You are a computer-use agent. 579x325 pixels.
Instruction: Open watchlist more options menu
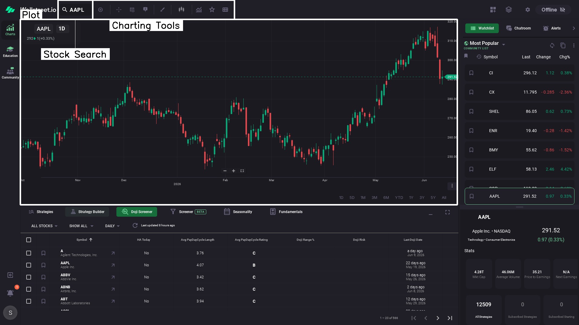(x=574, y=45)
